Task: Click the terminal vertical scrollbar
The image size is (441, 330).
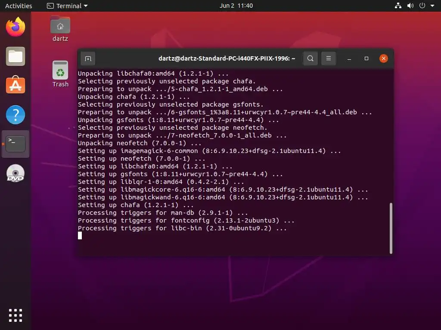Action: click(391, 228)
